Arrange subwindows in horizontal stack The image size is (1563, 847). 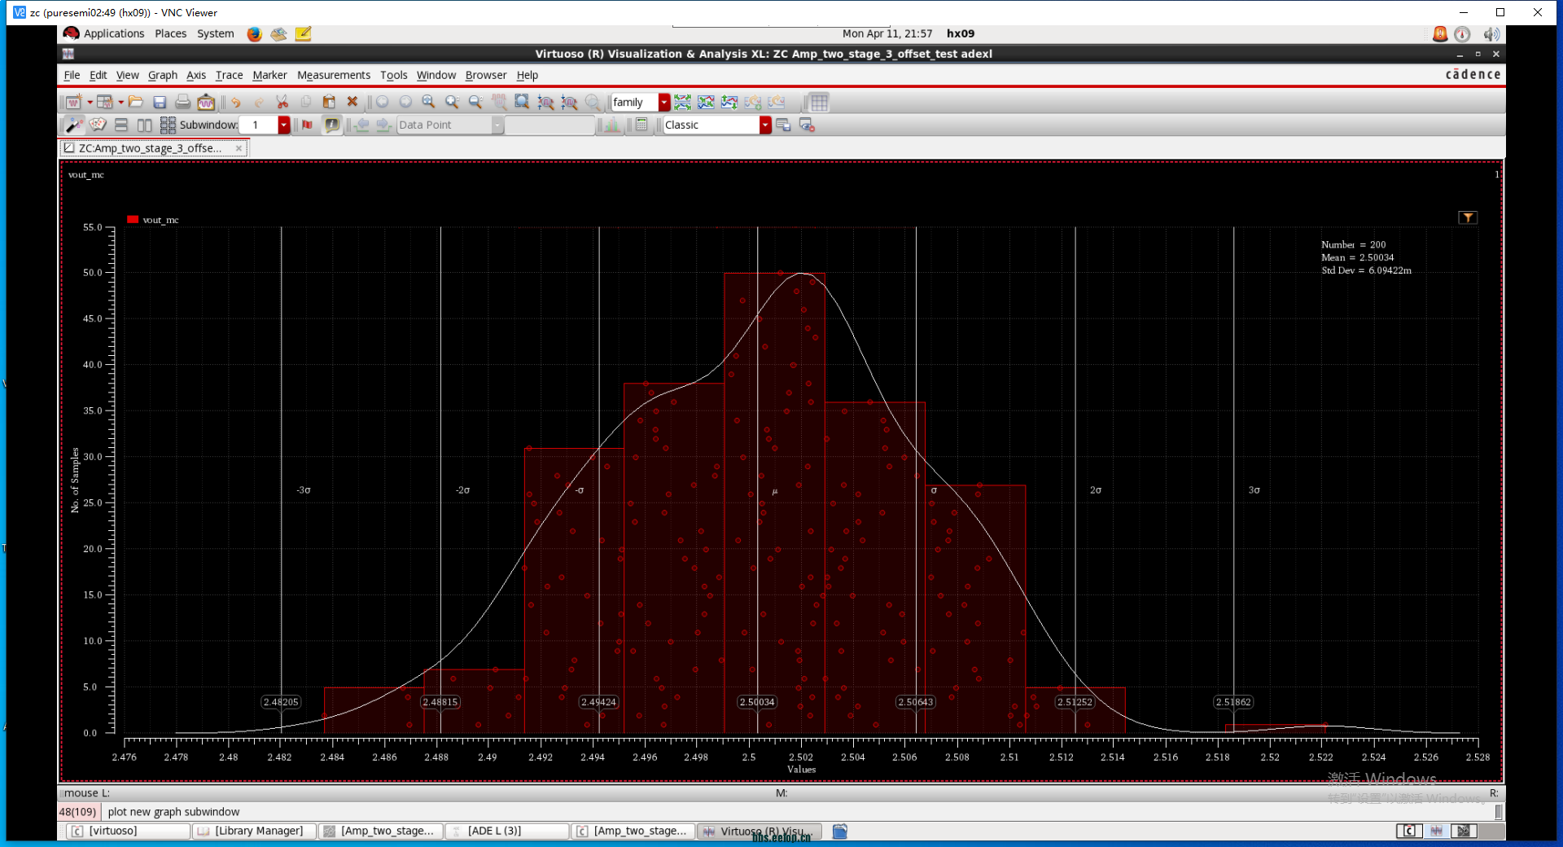pos(121,125)
